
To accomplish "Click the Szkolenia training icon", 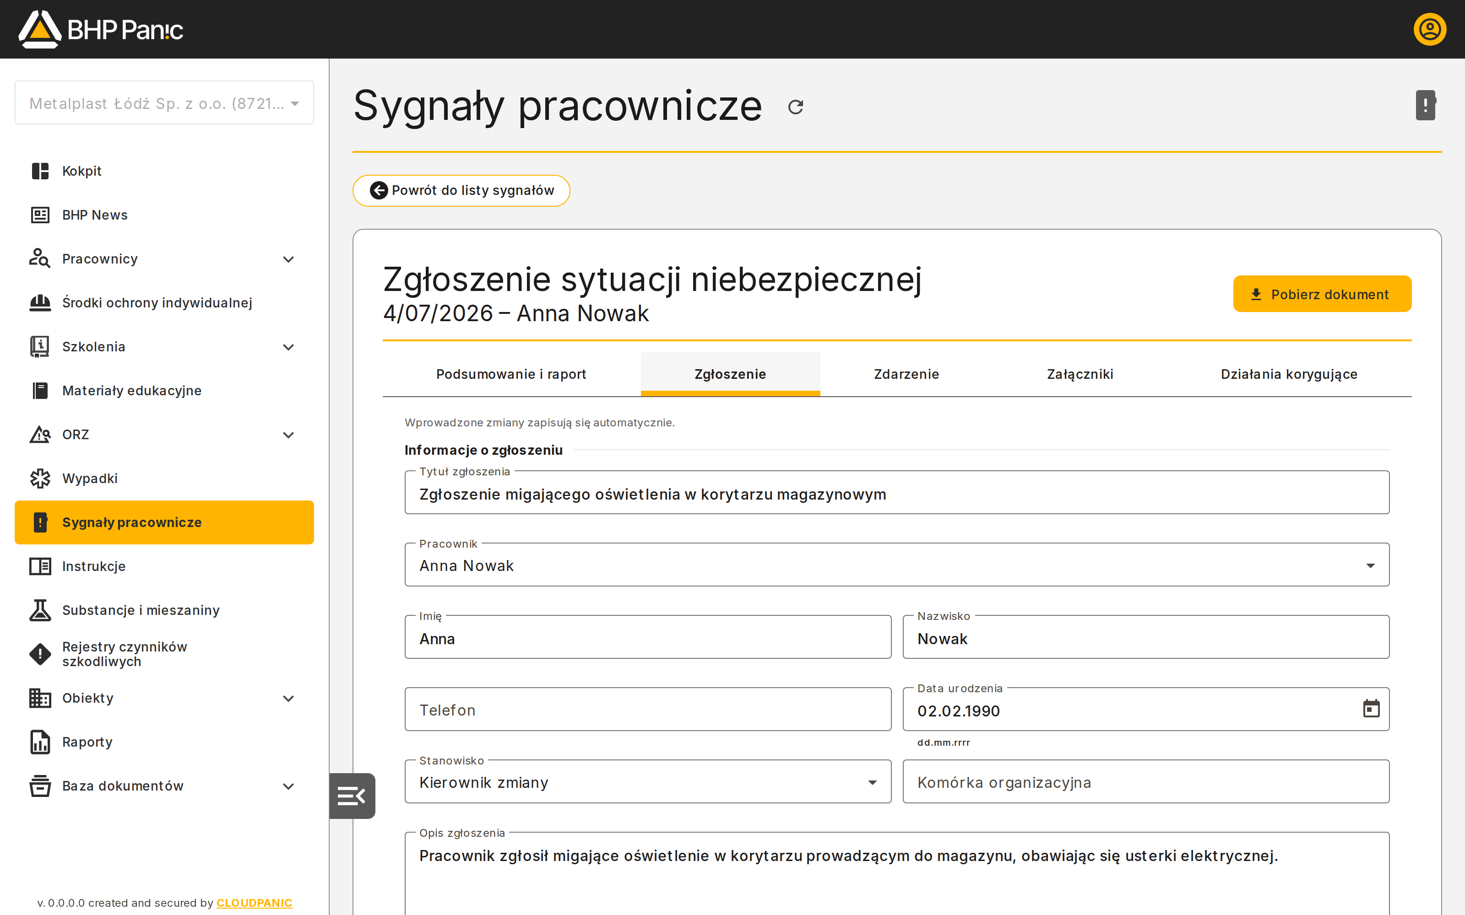I will (x=40, y=347).
